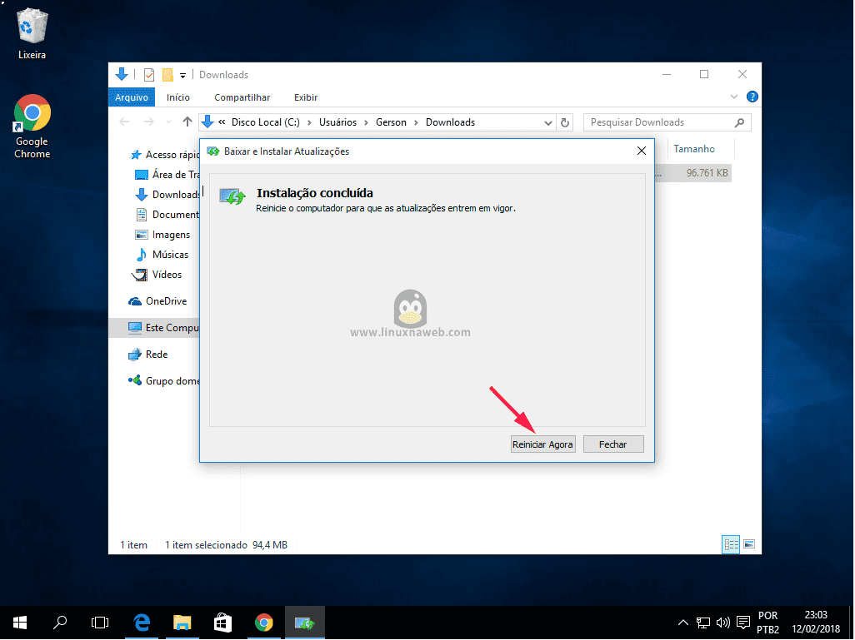
Task: Customize the Quick Access Toolbar dropdown
Action: (183, 75)
